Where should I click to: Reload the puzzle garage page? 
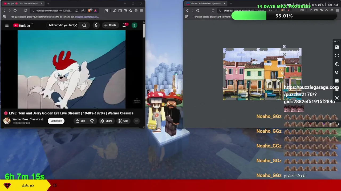click(198, 11)
